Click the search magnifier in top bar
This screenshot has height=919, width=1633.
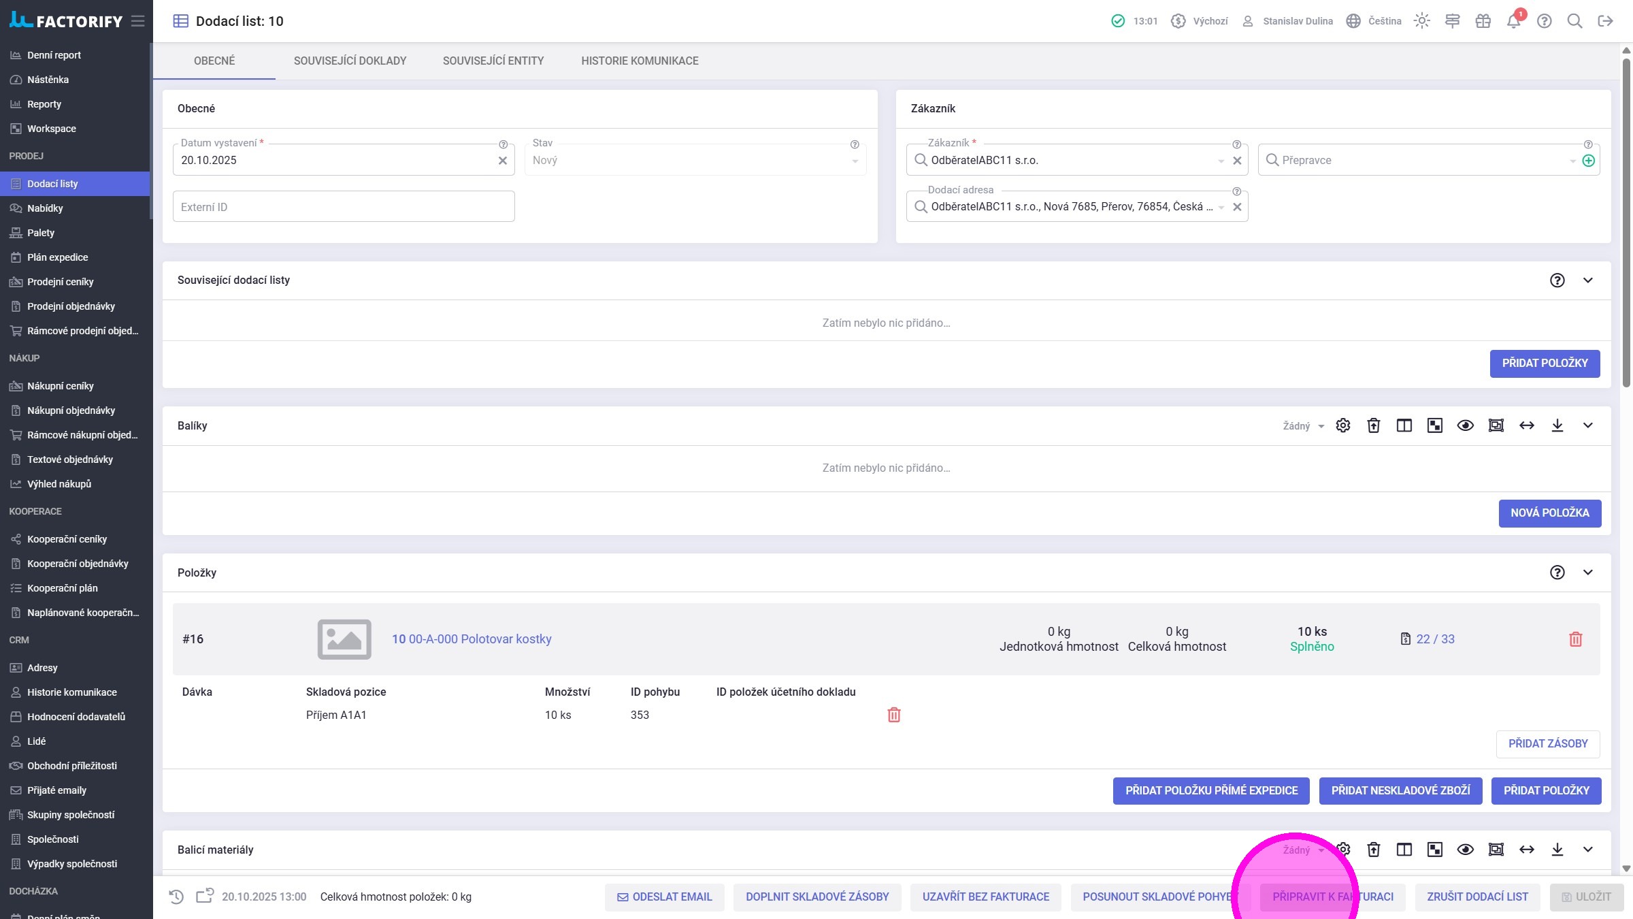pos(1574,21)
